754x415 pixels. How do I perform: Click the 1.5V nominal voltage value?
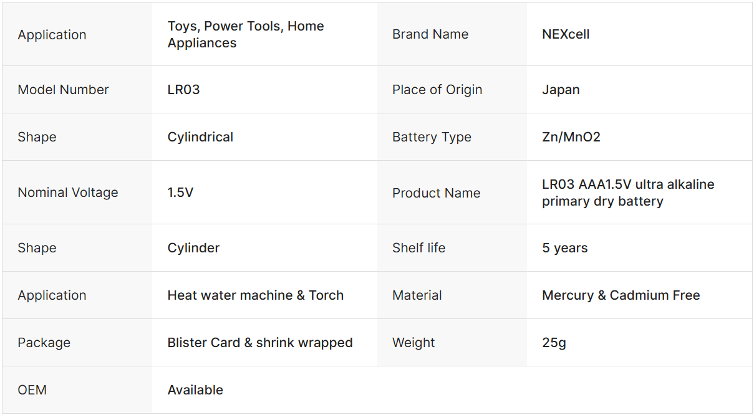(x=180, y=193)
